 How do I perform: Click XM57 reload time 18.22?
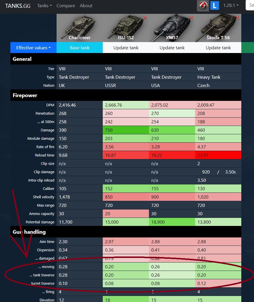tap(157, 155)
